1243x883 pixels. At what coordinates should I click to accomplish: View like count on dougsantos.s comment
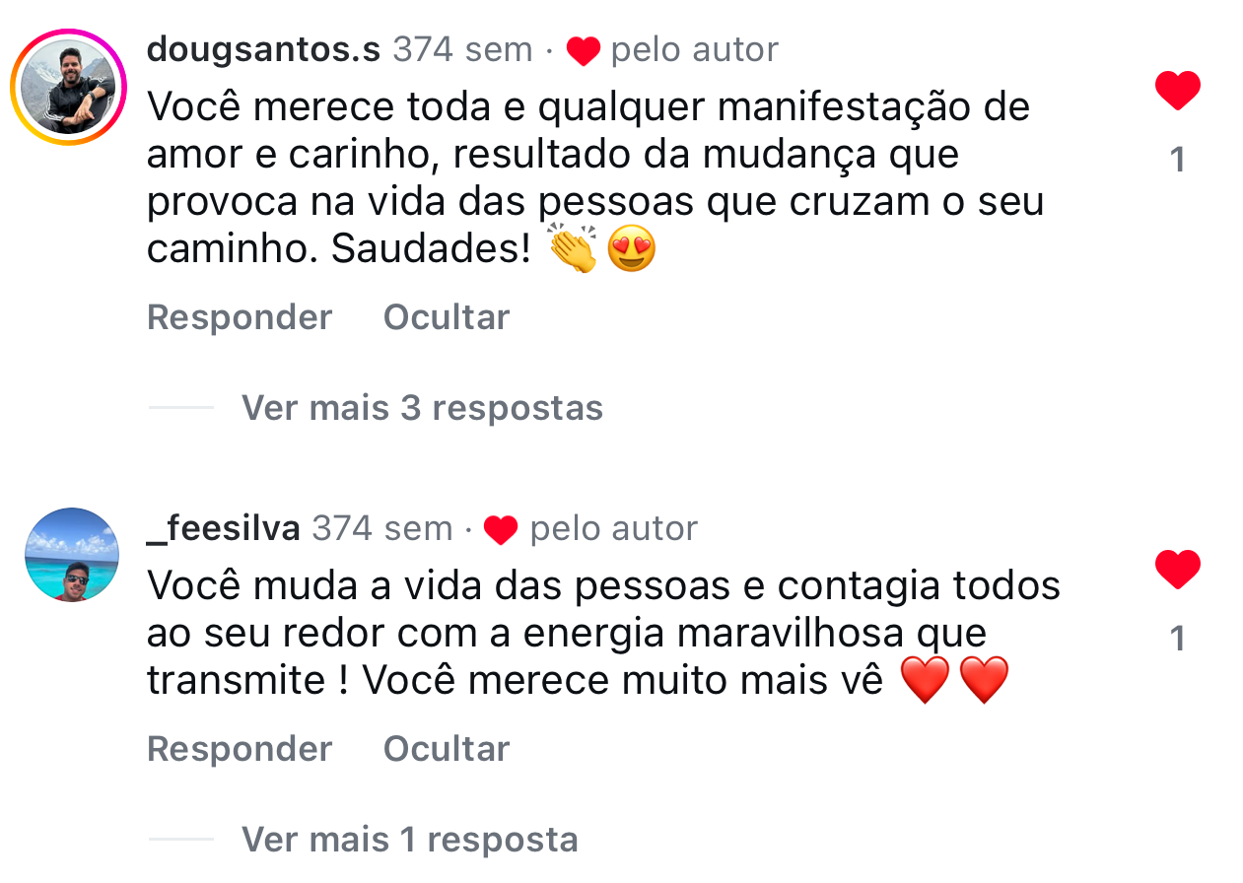(x=1177, y=160)
